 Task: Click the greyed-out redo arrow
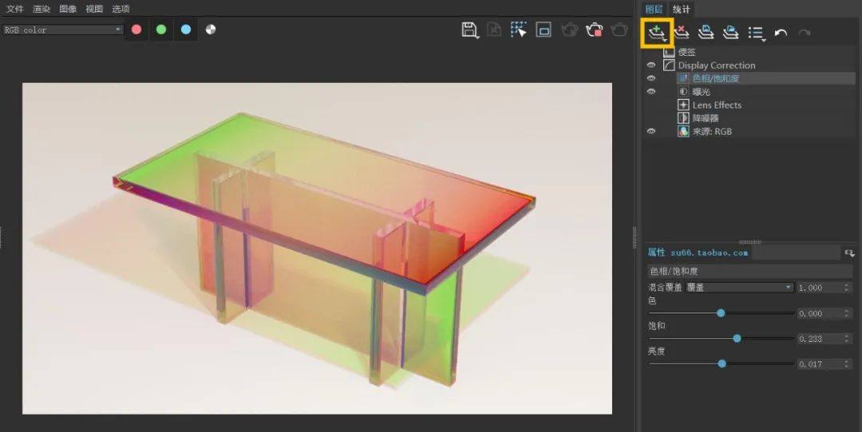pyautogui.click(x=805, y=33)
